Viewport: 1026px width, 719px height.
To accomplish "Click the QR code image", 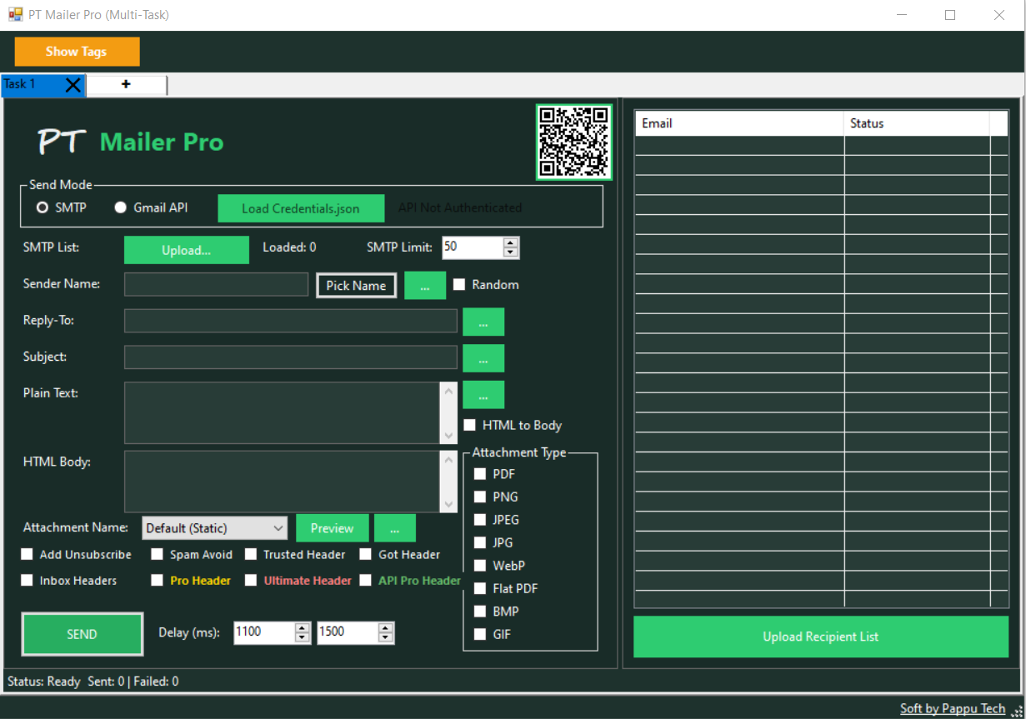I will (x=573, y=142).
